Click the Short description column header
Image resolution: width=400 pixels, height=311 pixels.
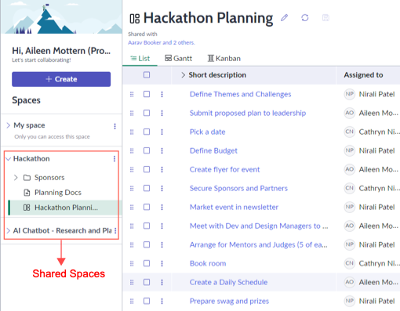(217, 75)
